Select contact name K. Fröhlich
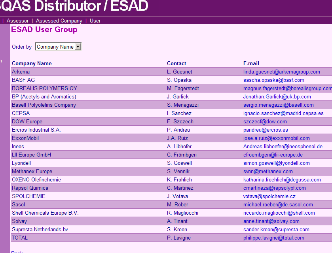This screenshot has height=253, width=332. 179,179
